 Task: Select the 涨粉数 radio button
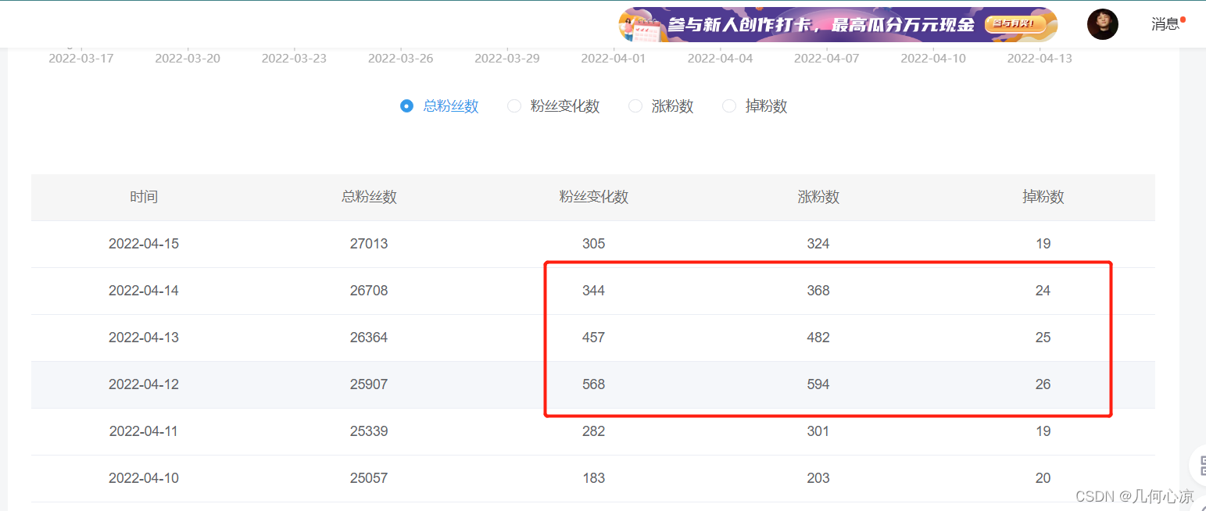tap(635, 106)
